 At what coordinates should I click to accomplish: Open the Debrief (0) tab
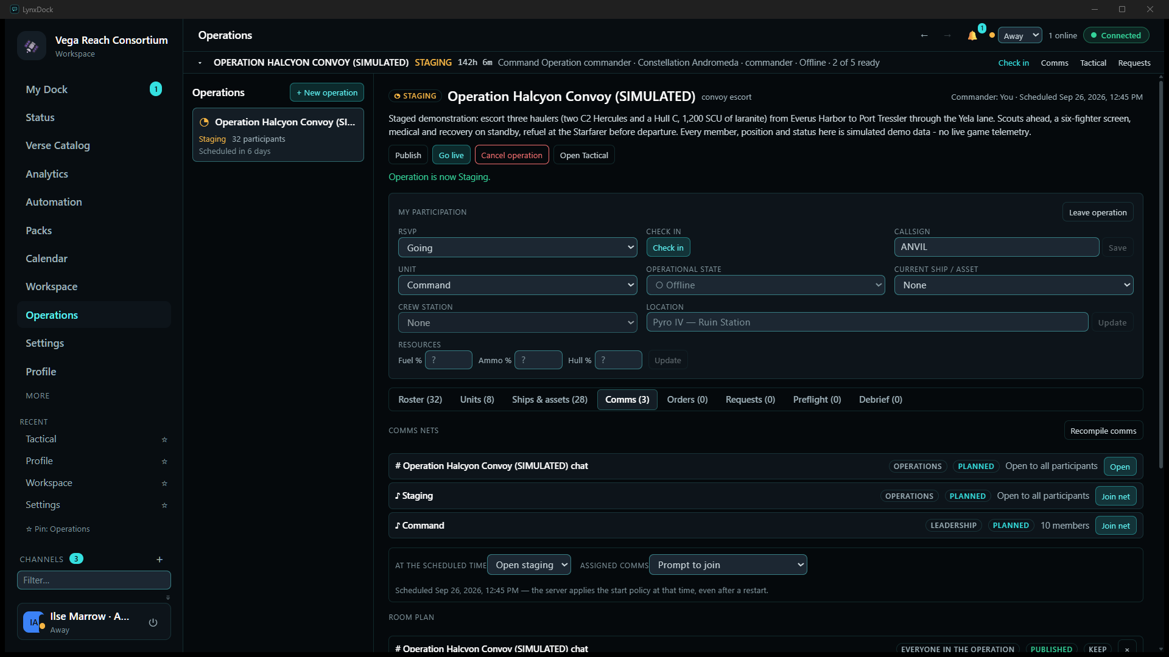(880, 400)
